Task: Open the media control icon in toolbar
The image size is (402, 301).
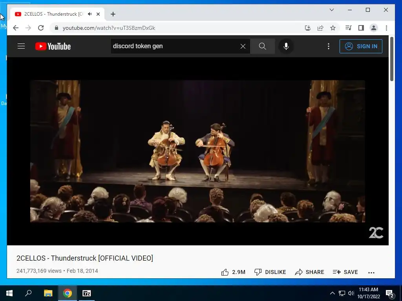Action: pos(349,28)
